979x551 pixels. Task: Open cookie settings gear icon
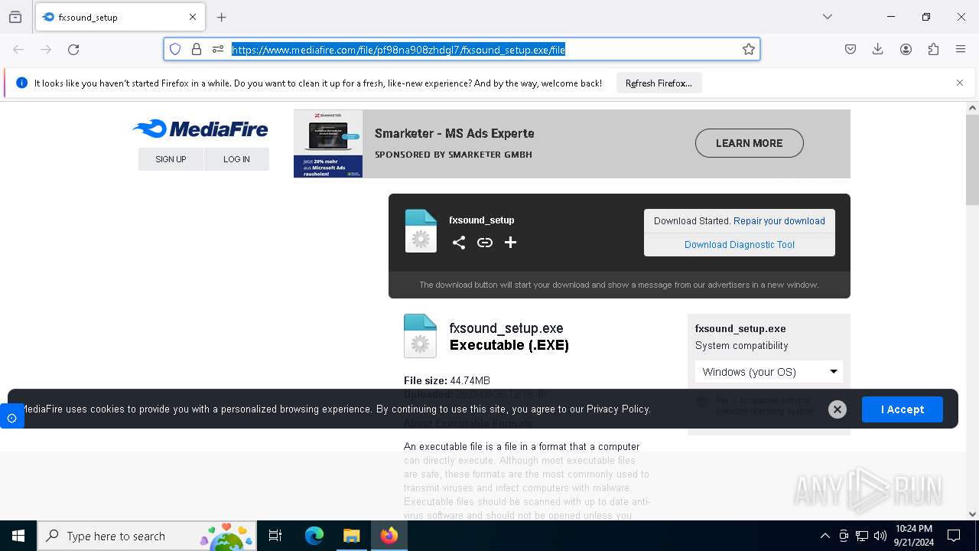11,418
